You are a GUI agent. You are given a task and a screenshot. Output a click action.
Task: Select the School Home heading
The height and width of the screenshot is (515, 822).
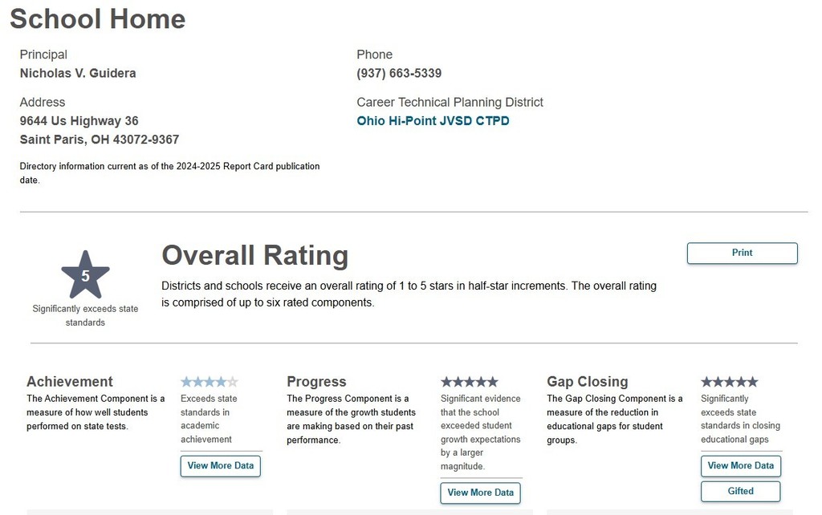96,18
